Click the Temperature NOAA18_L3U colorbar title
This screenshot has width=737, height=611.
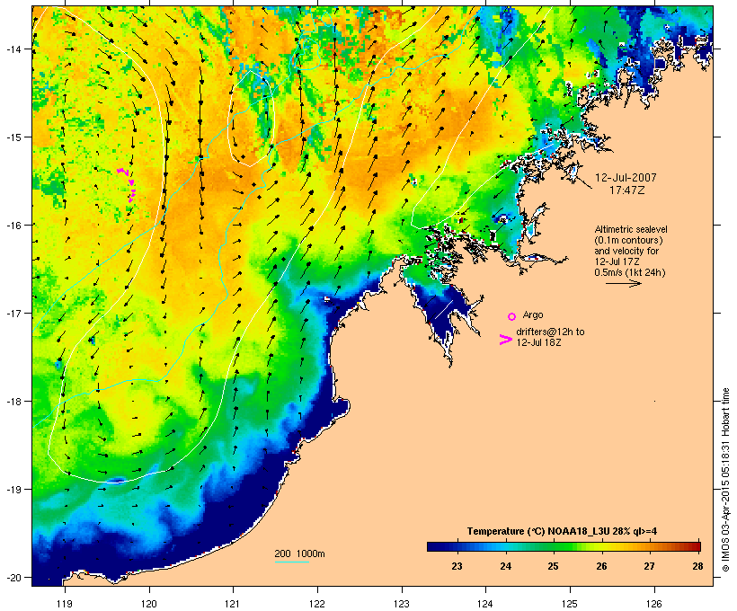coord(562,531)
